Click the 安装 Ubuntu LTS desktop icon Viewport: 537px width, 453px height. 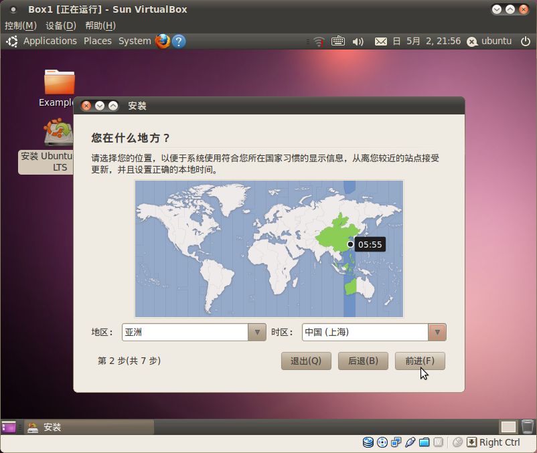point(58,132)
